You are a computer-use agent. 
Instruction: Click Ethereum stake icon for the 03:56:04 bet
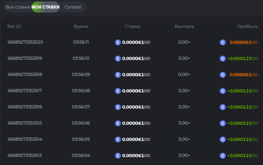[x=118, y=156]
